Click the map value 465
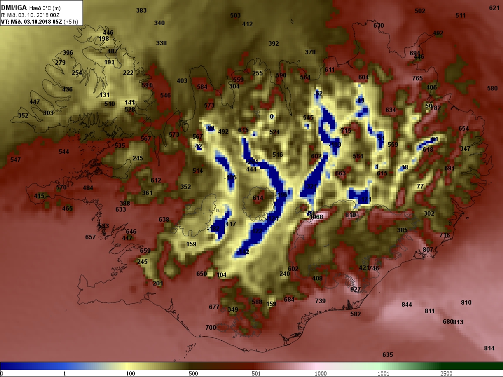Screen dimensions: 503x377 67,209
